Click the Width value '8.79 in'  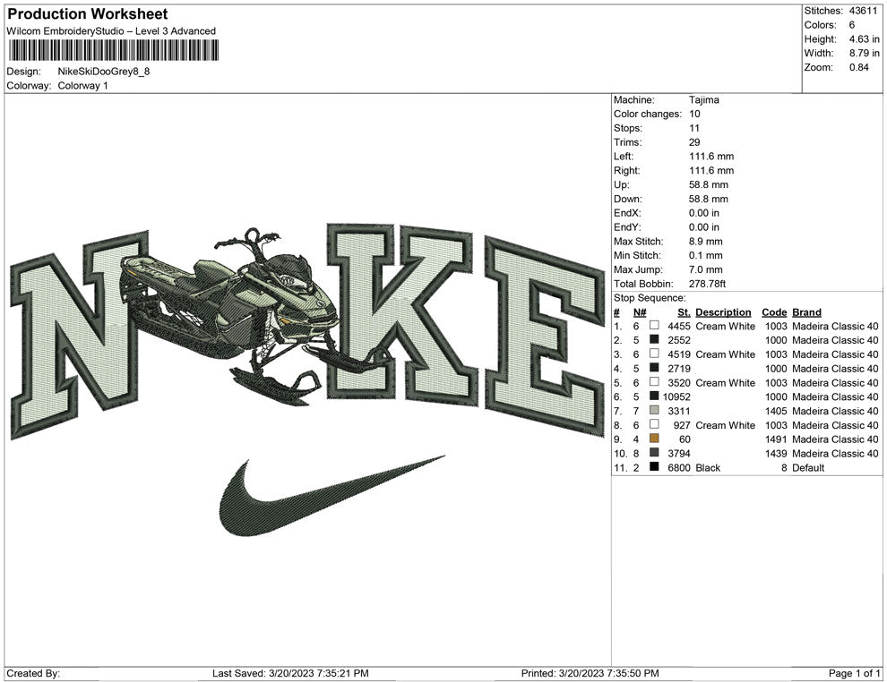click(864, 53)
